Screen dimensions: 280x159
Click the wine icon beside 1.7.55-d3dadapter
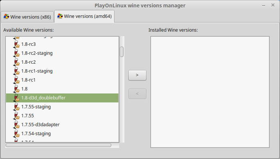click(x=16, y=125)
